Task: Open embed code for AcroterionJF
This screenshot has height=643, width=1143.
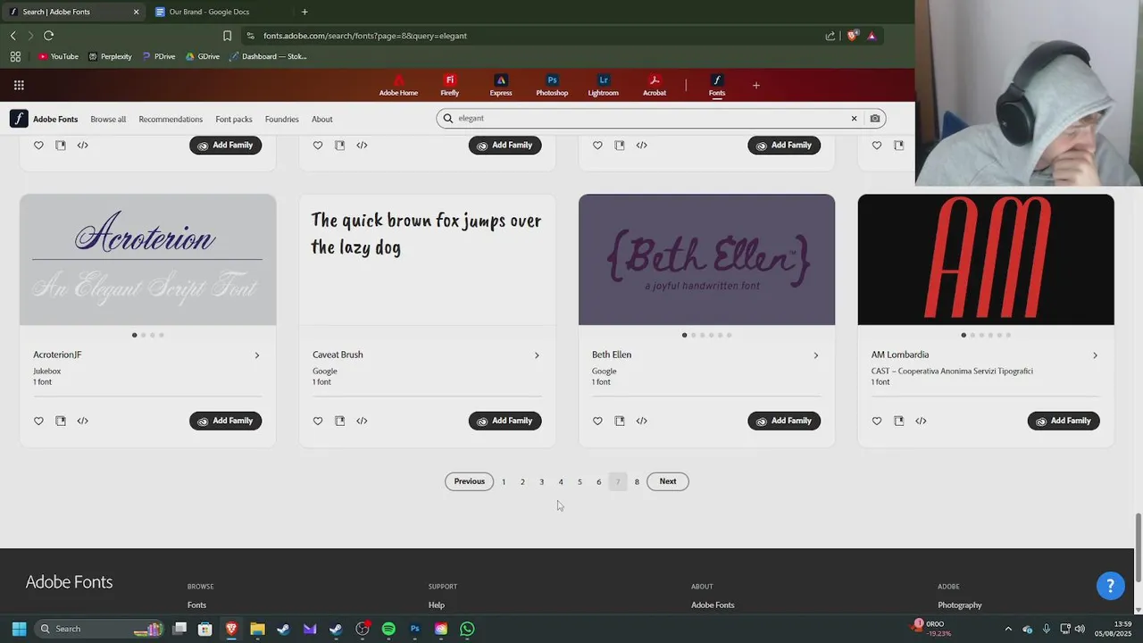Action: coord(82,421)
